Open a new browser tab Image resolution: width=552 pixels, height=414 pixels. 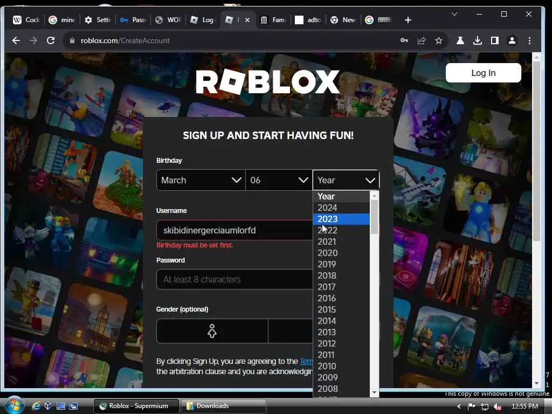[x=408, y=20]
